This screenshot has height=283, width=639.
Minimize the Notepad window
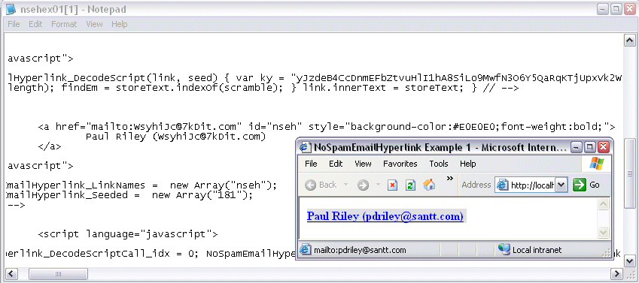point(603,9)
